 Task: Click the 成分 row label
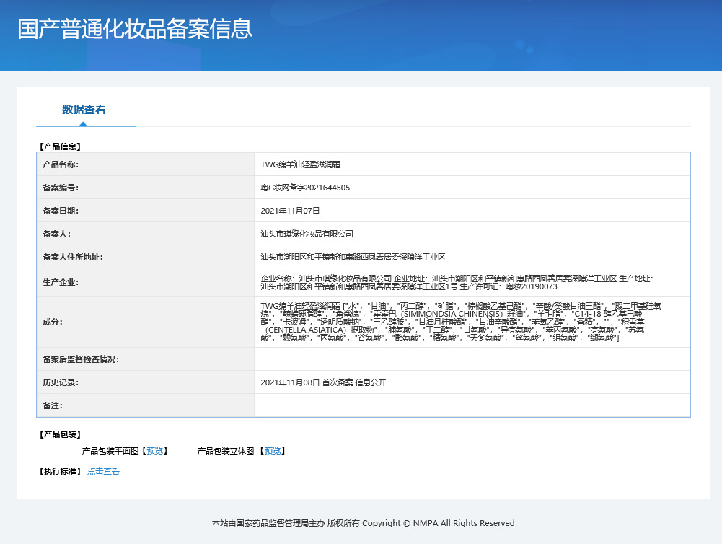[x=53, y=322]
